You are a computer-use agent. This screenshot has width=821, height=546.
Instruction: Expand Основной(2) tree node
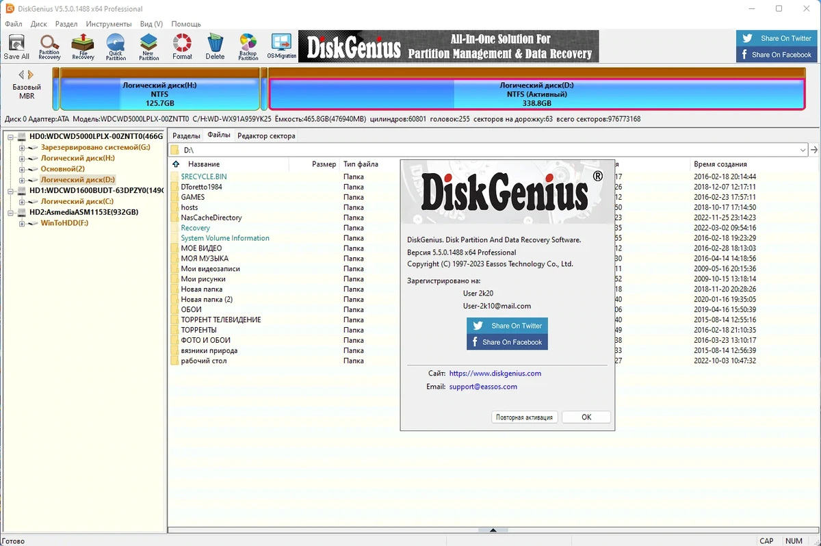pyautogui.click(x=22, y=169)
